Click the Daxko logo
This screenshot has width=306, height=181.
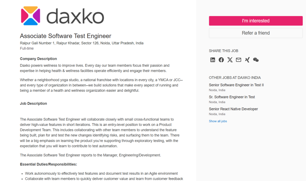(62, 16)
